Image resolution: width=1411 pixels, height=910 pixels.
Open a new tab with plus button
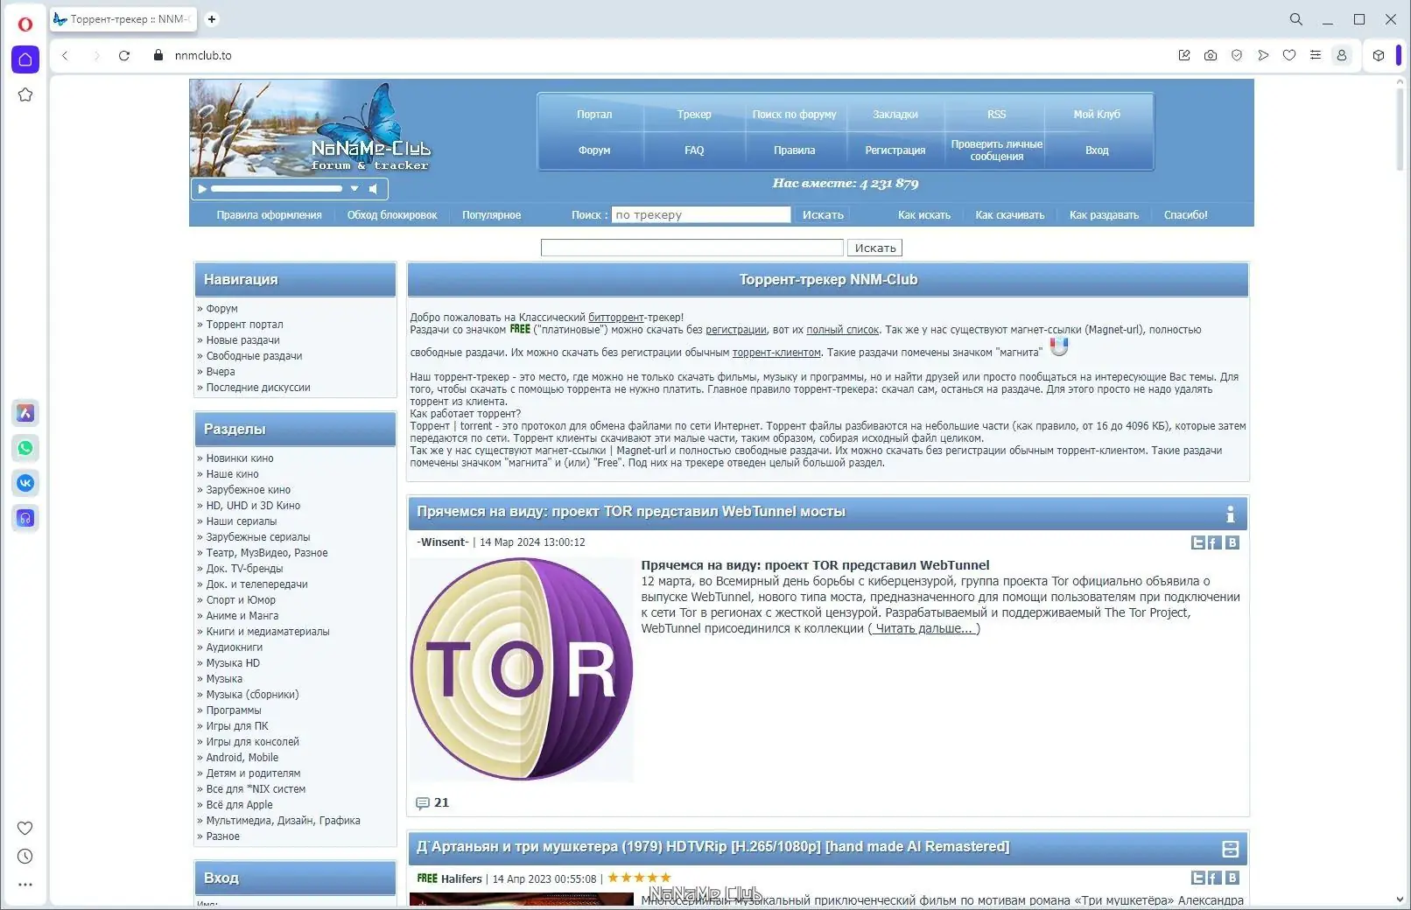[x=211, y=19]
